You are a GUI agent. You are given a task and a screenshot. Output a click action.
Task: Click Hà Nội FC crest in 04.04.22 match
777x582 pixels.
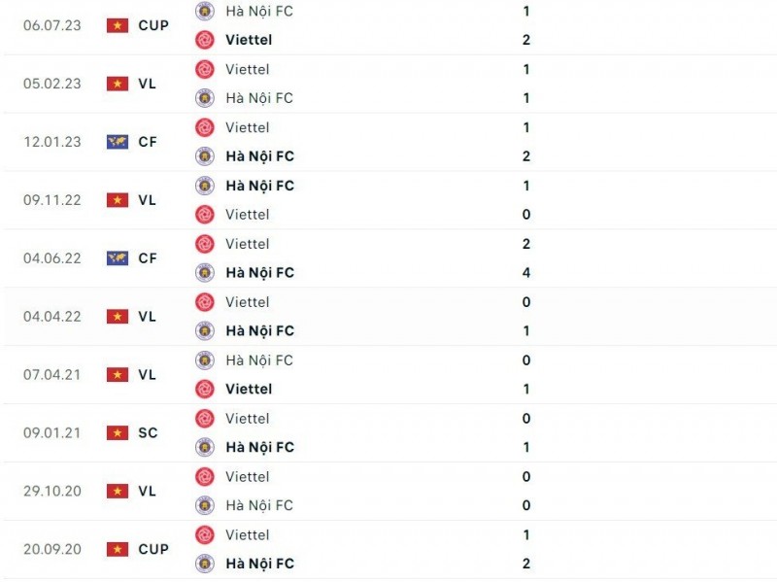pos(205,330)
